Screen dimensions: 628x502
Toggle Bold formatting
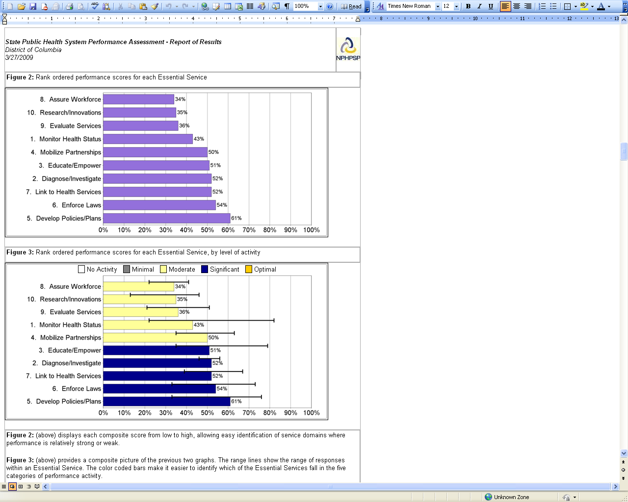(468, 6)
